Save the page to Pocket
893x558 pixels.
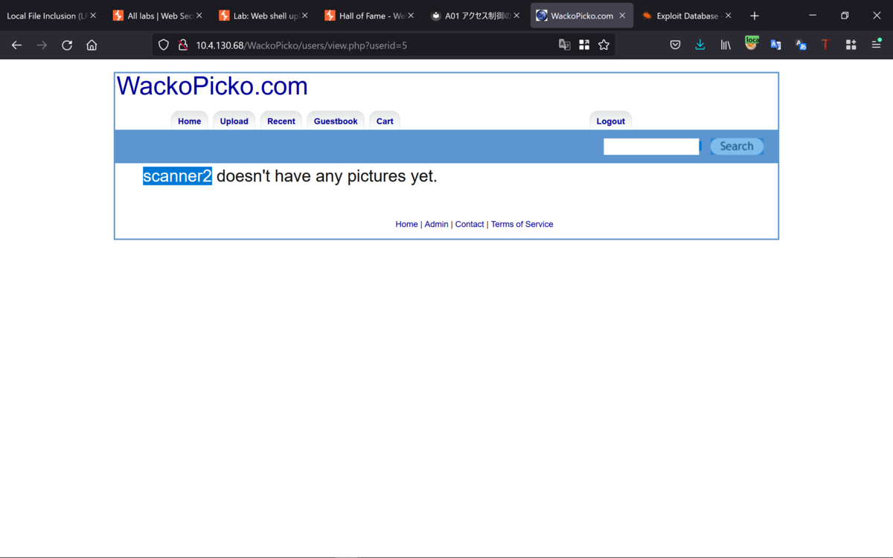(675, 45)
